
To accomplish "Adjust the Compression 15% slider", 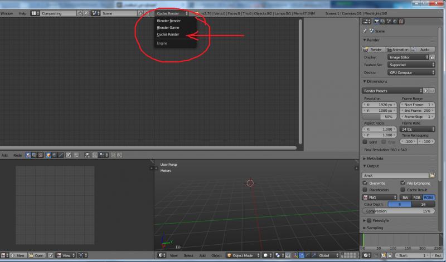I will (x=399, y=211).
